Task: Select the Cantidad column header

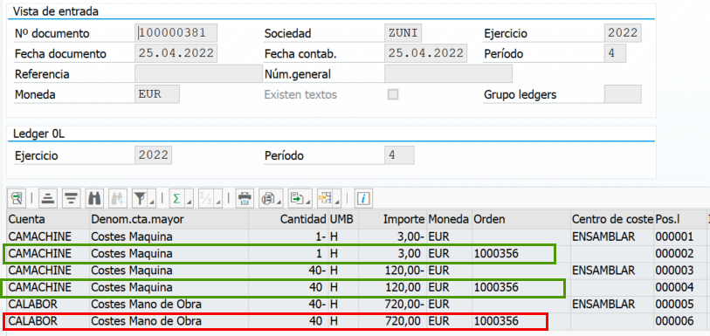Action: click(x=288, y=219)
